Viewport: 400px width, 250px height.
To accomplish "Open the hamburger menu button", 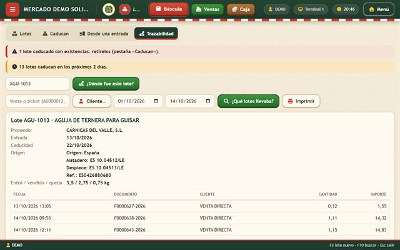I will [12, 9].
